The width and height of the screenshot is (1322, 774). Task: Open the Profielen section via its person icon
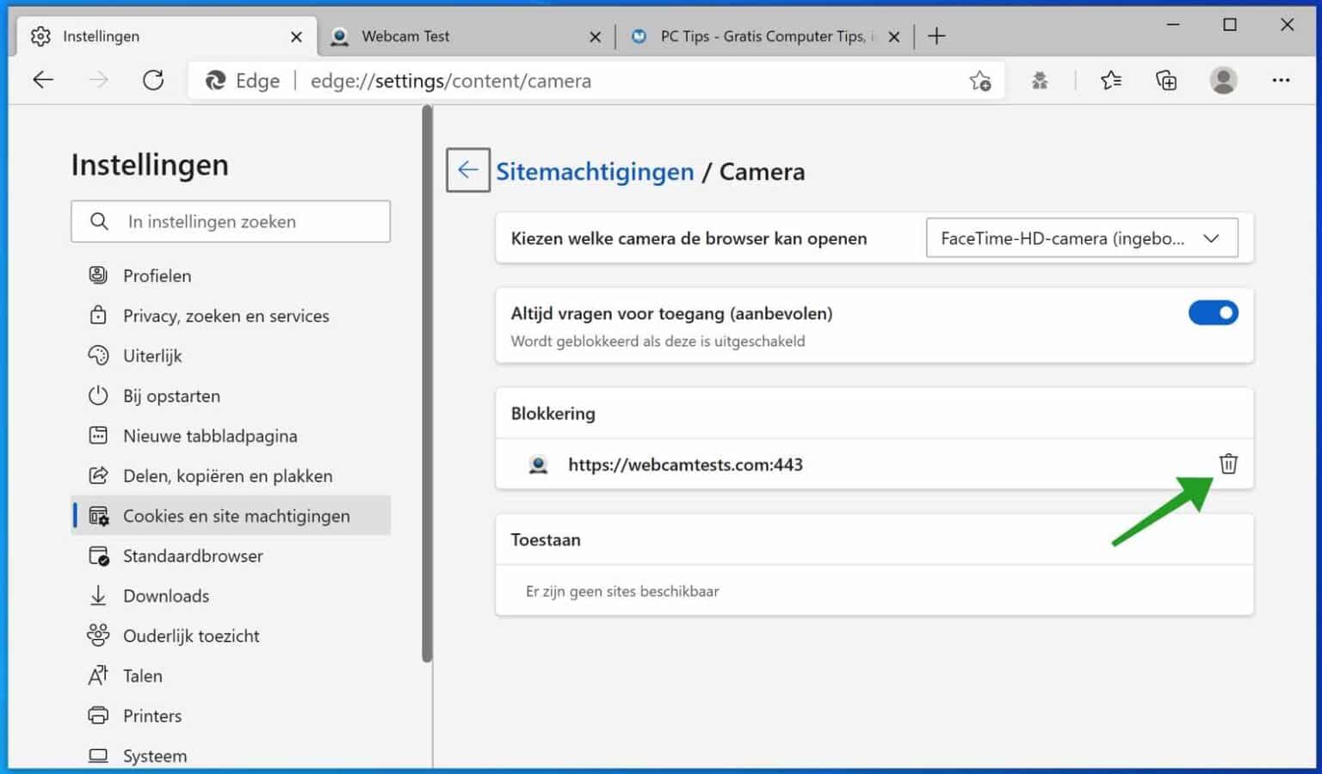tap(98, 275)
